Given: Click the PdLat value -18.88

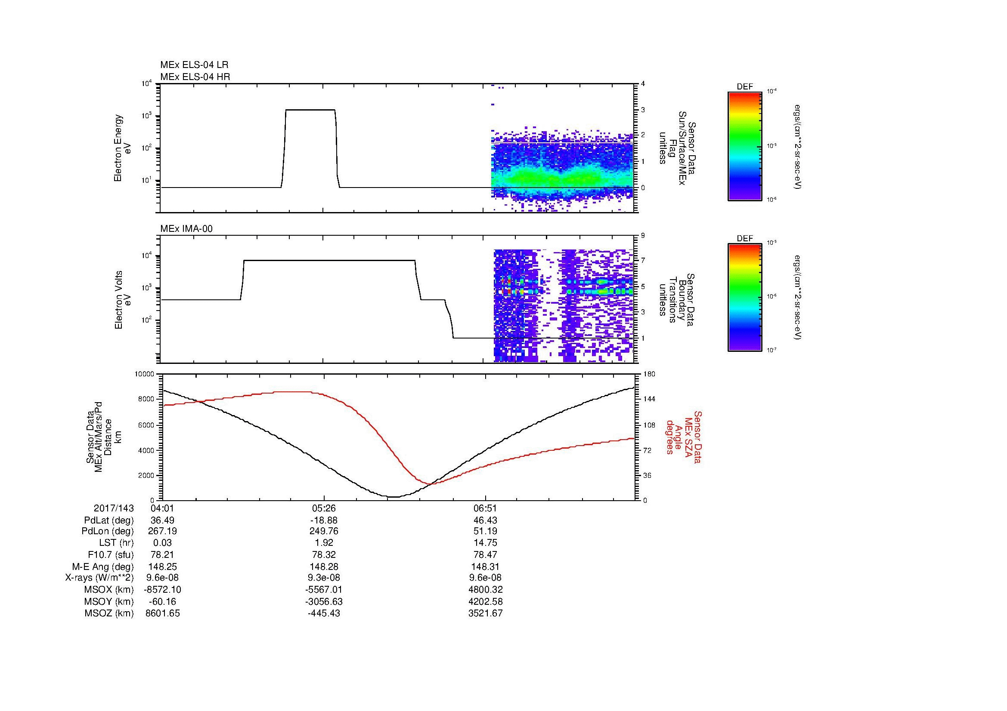Looking at the screenshot, I should [324, 520].
